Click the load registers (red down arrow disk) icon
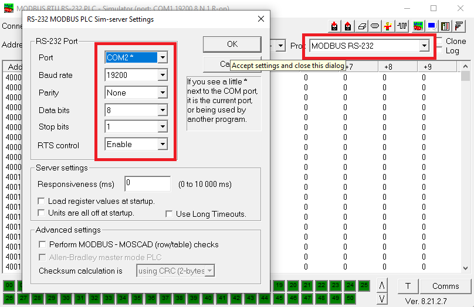The width and height of the screenshot is (474, 307). (334, 26)
